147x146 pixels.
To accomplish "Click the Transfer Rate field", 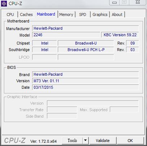I will pyautogui.click(x=62, y=110).
